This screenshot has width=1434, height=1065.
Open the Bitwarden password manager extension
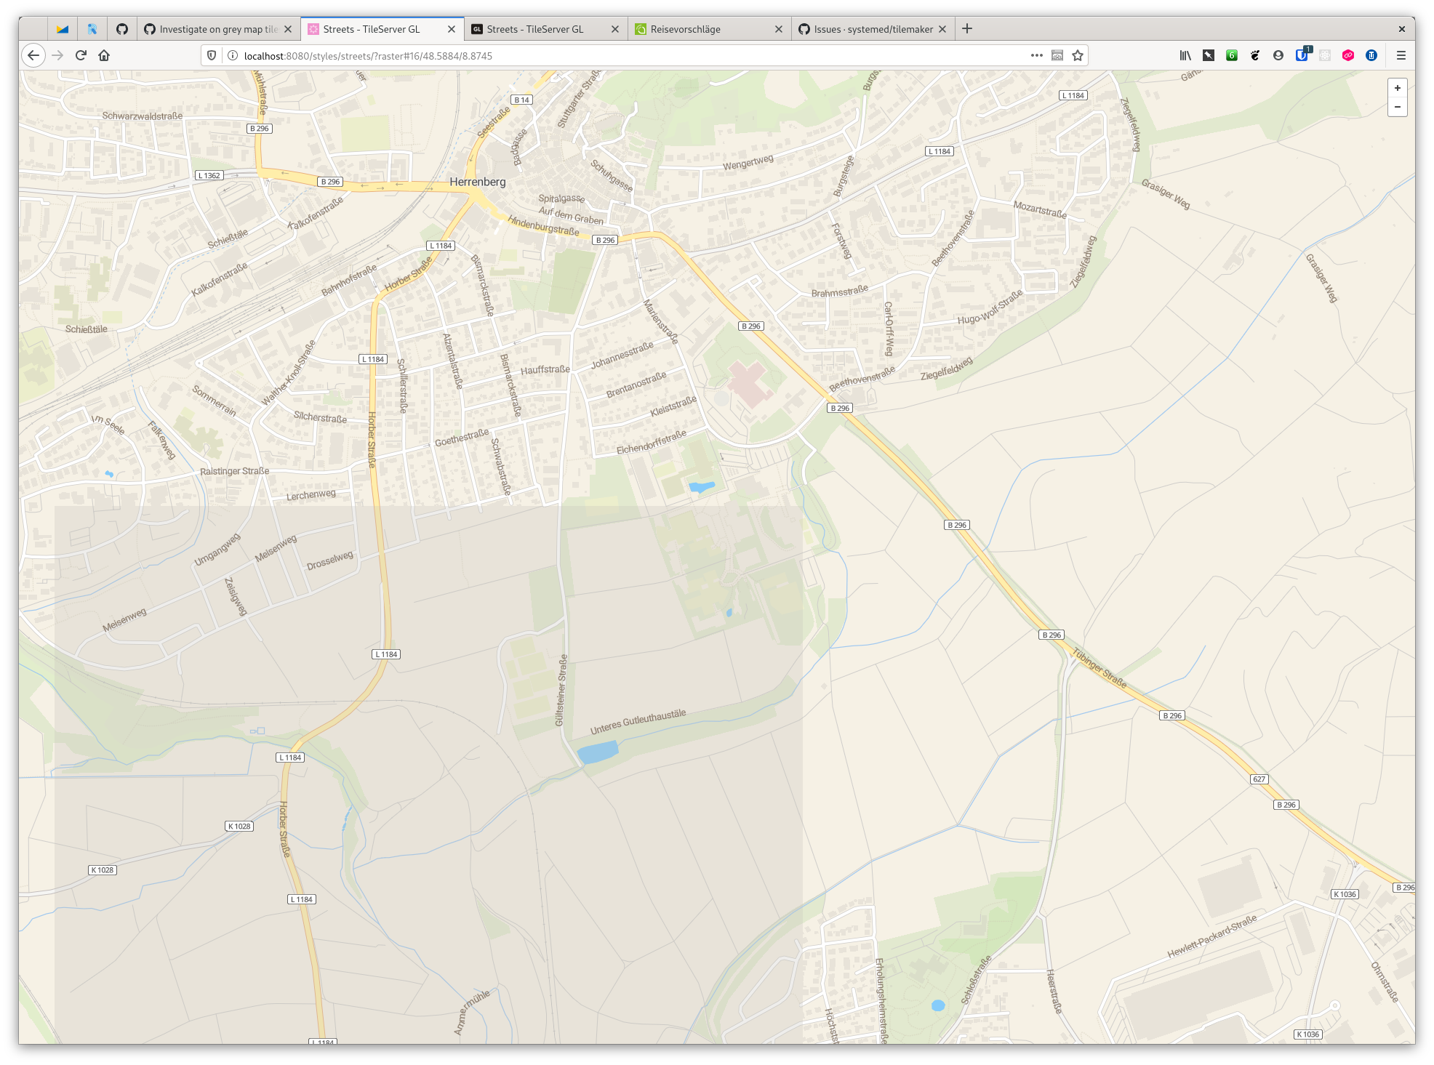pos(1302,55)
